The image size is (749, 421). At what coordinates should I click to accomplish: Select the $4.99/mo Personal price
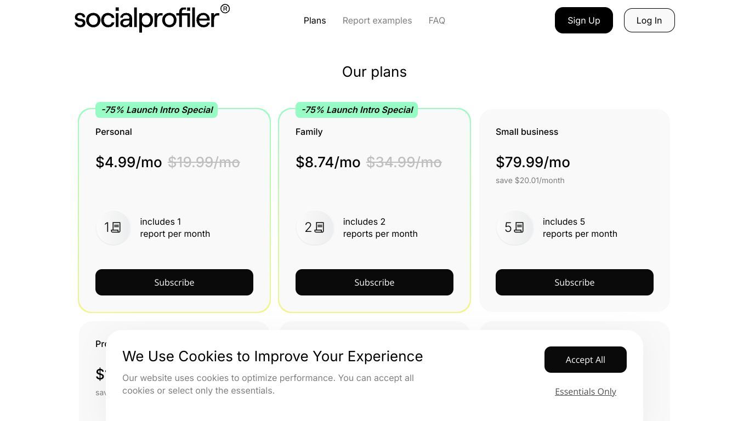129,162
